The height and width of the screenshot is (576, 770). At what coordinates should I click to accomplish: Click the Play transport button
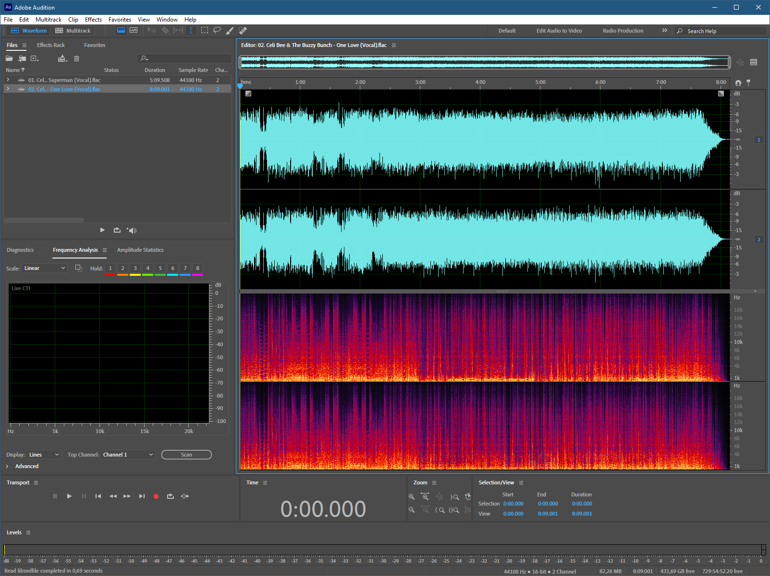(x=69, y=496)
